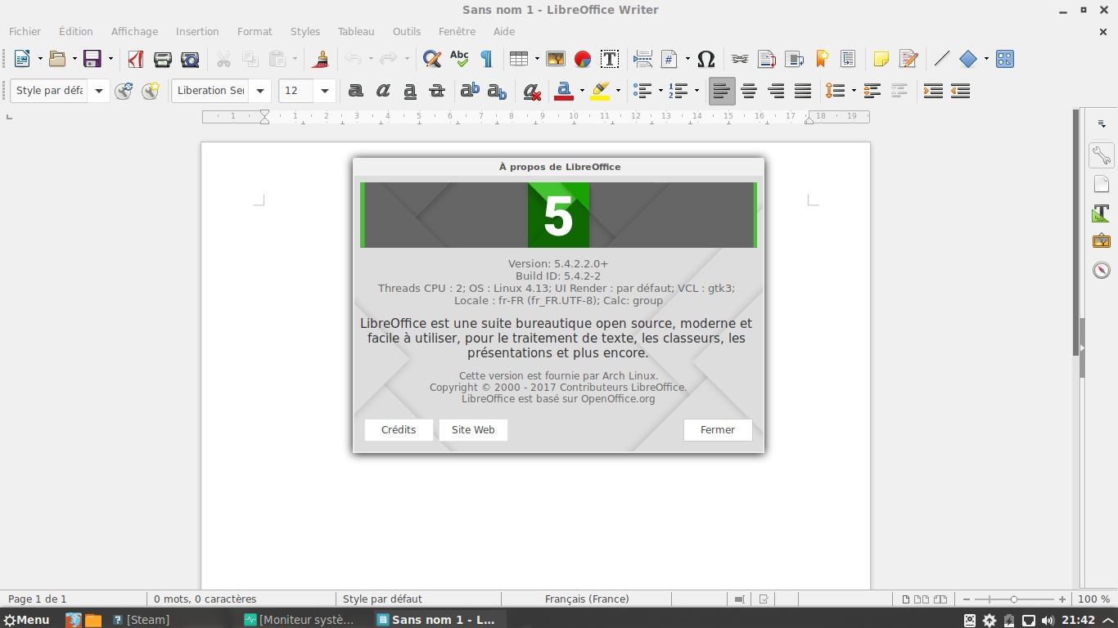Viewport: 1118px width, 628px height.
Task: Toggle underline text formatting
Action: tap(410, 91)
